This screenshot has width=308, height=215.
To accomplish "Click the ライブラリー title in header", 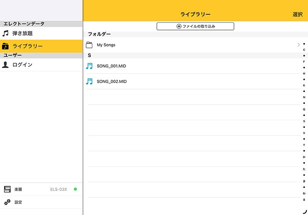I will click(195, 14).
